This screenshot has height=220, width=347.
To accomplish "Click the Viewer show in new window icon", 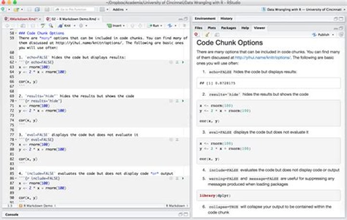I will [x=217, y=35].
